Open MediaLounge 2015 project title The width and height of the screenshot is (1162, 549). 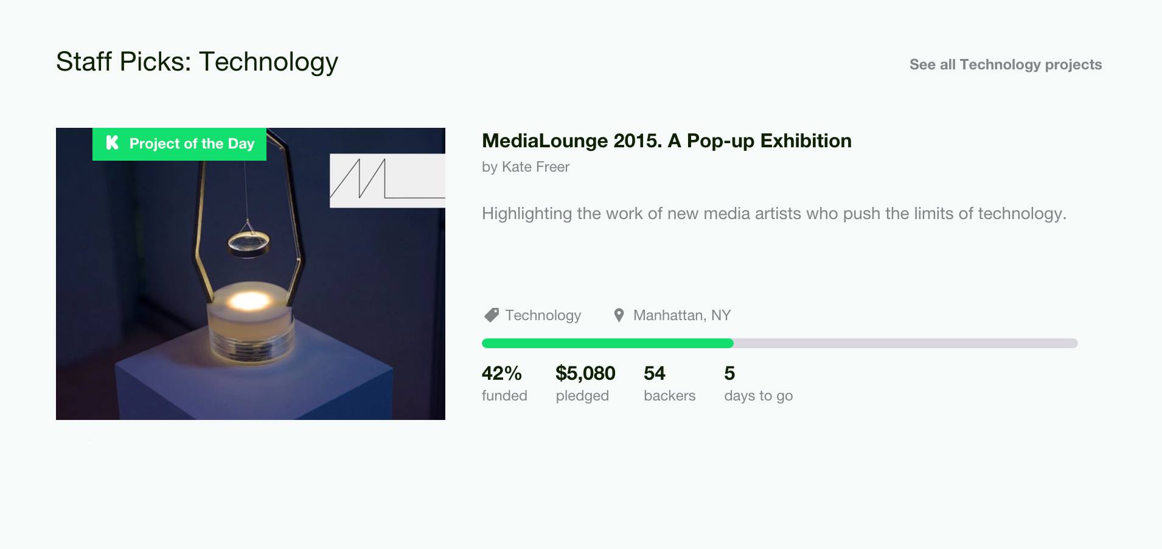click(x=666, y=141)
